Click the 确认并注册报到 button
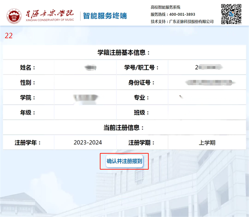The image size is (249, 217). pyautogui.click(x=124, y=161)
